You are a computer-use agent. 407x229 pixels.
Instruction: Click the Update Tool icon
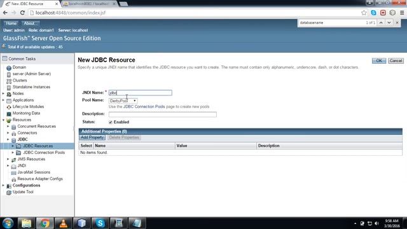point(9,192)
